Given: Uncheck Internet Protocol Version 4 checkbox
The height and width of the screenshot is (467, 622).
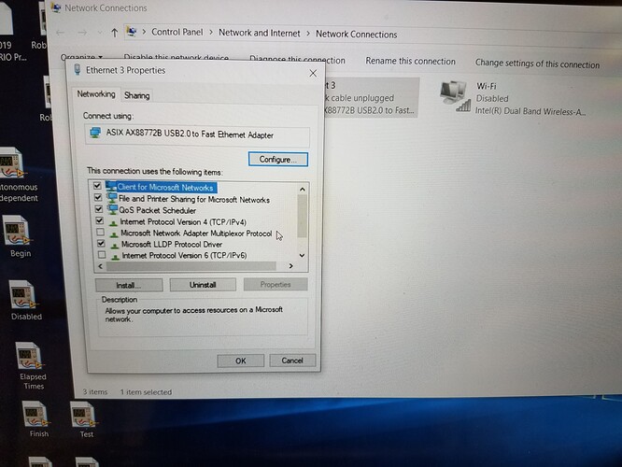Looking at the screenshot, I should (x=99, y=220).
